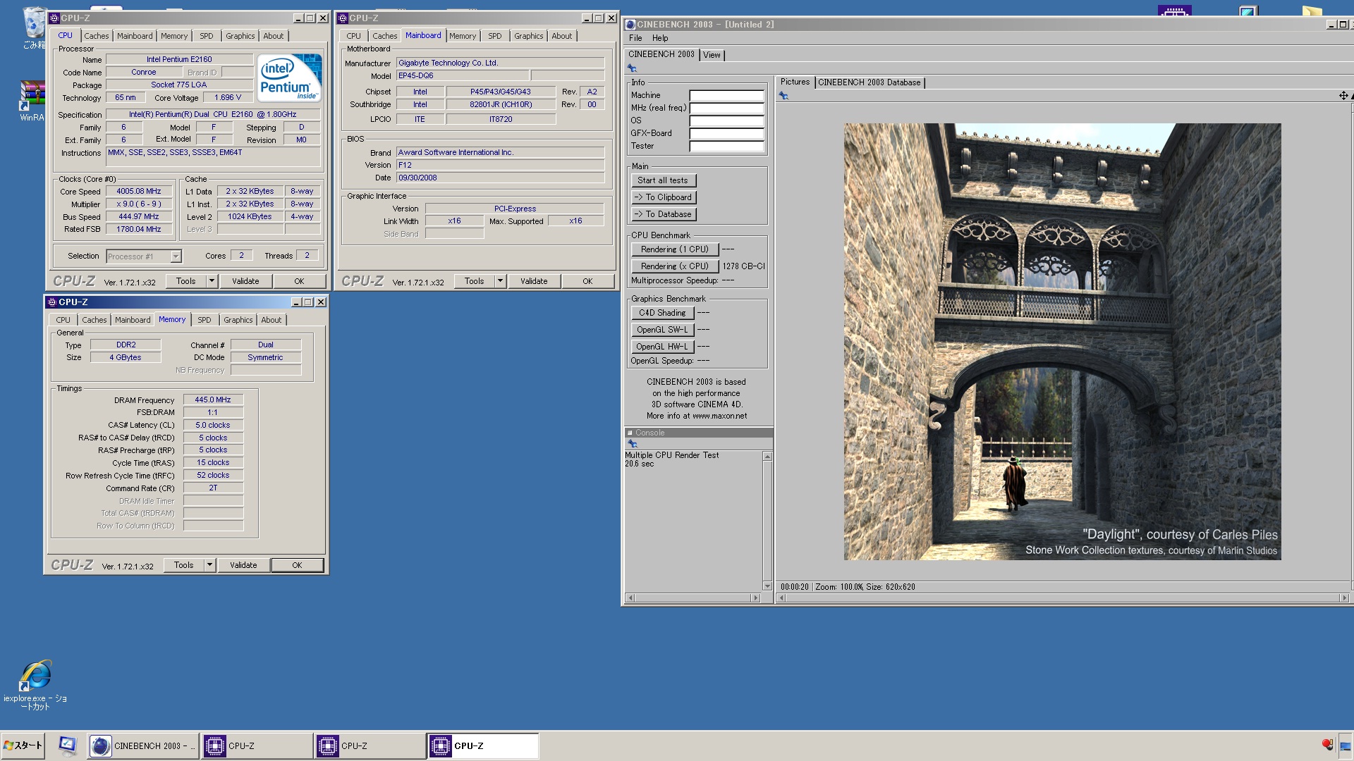Launch the iexplore.exe desktop shortcut

point(35,675)
